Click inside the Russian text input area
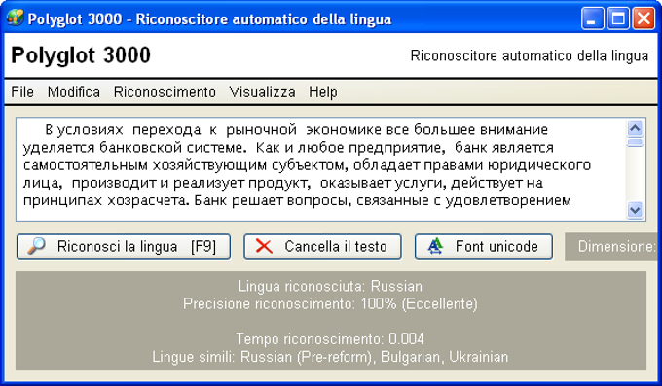This screenshot has height=386, width=662. [x=321, y=169]
